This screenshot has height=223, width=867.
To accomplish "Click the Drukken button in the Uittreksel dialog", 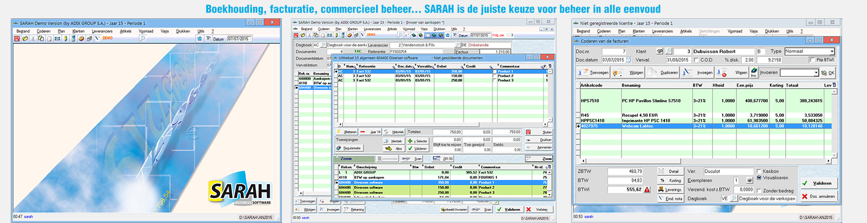I will 539,140.
